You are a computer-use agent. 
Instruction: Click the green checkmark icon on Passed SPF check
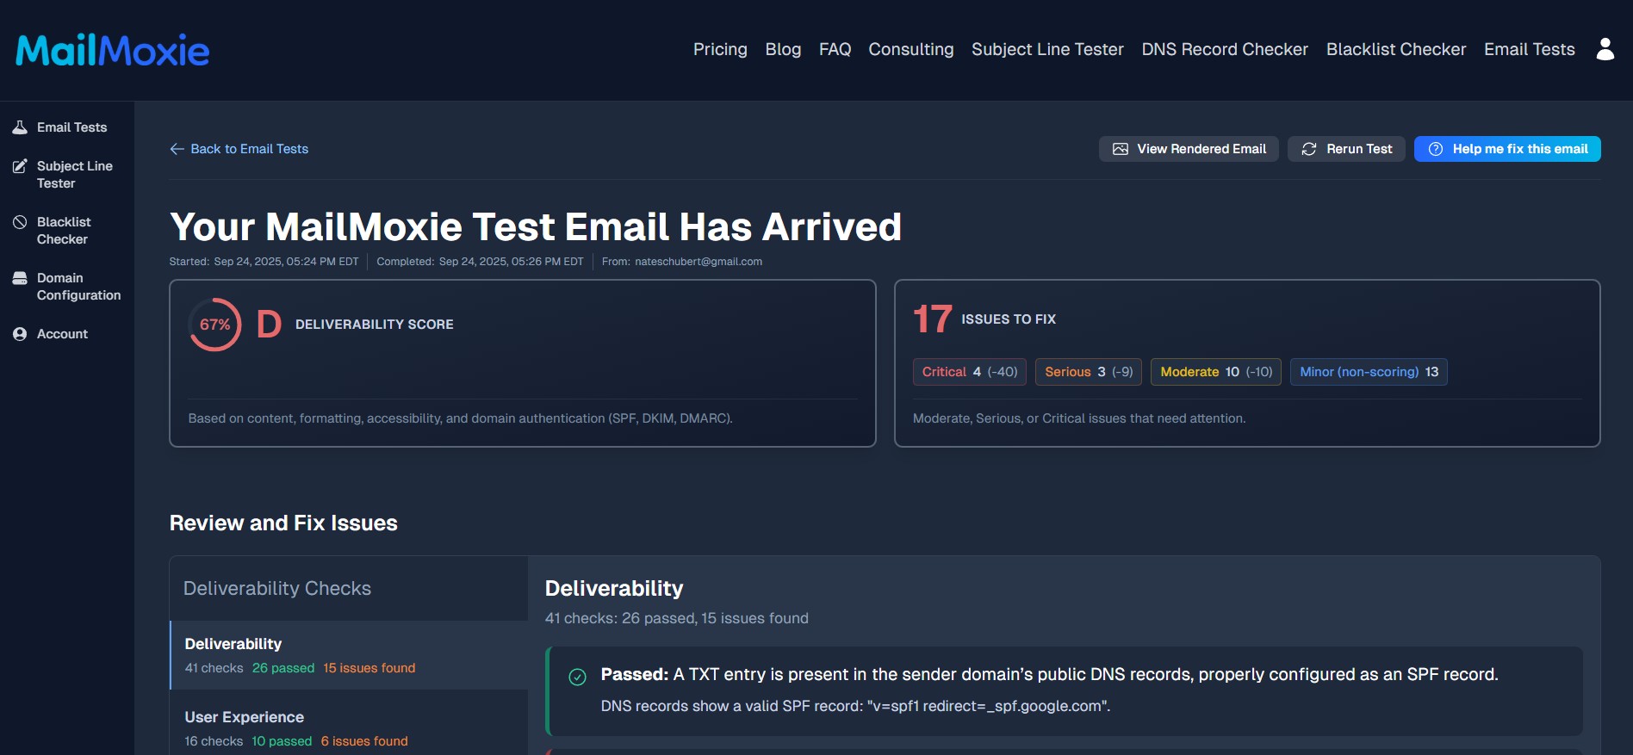point(578,678)
